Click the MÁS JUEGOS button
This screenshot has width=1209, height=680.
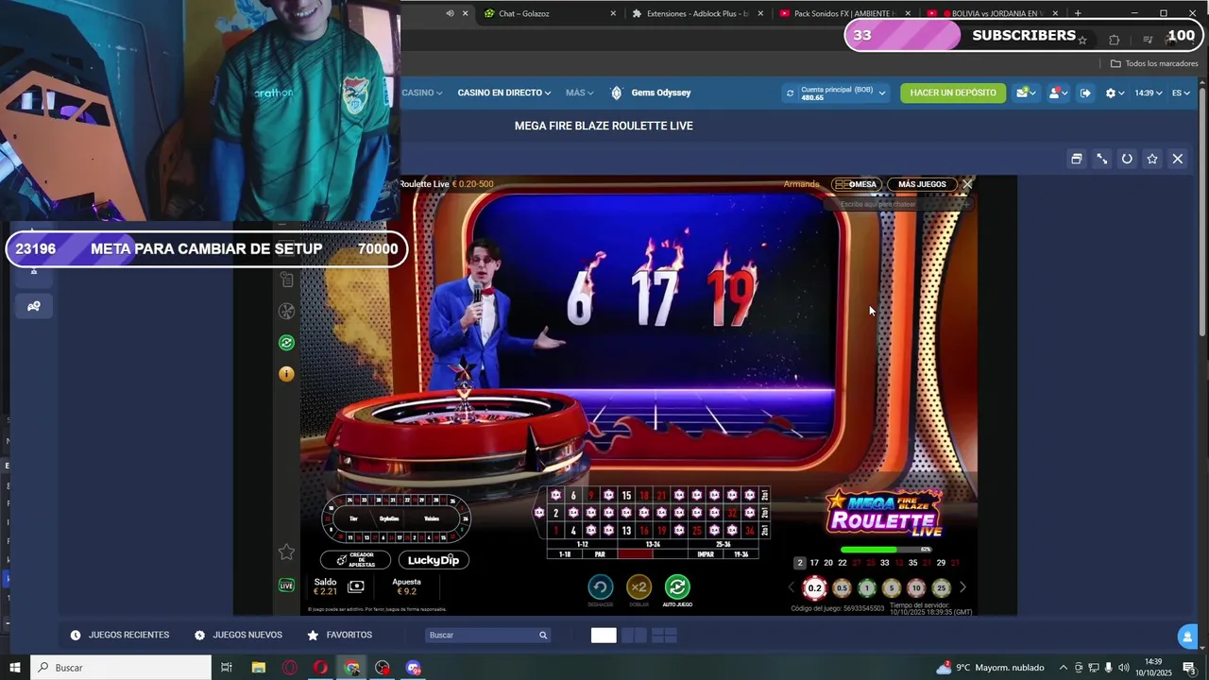point(922,184)
